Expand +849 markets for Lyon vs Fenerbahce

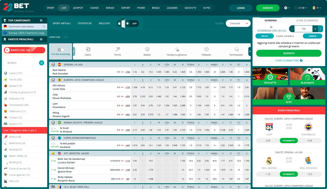pos(128,106)
